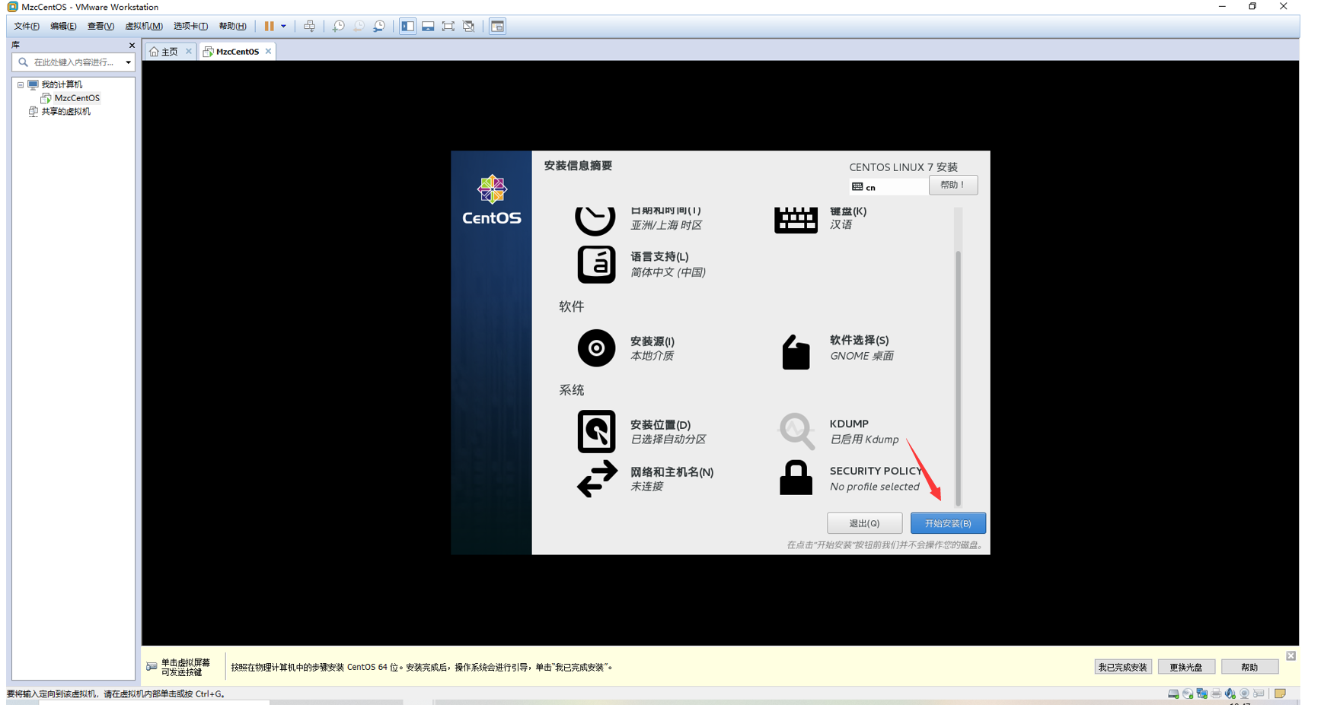Click the take snapshot icon

(x=338, y=26)
